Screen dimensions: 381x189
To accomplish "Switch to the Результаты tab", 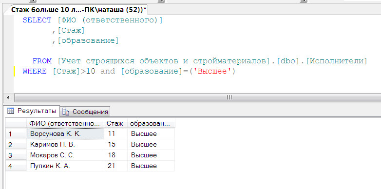I will [32, 111].
